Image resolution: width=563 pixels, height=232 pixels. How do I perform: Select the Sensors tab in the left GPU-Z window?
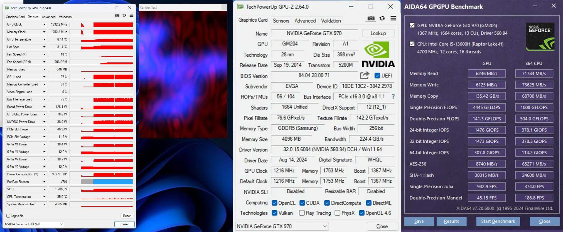click(33, 16)
